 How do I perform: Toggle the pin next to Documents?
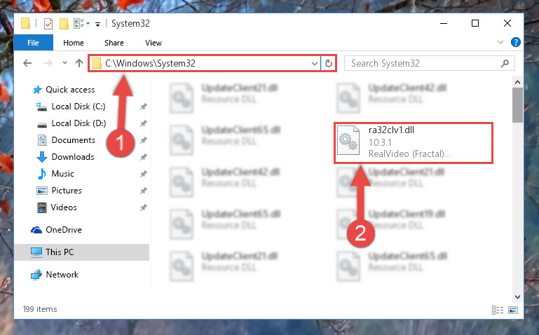(144, 140)
